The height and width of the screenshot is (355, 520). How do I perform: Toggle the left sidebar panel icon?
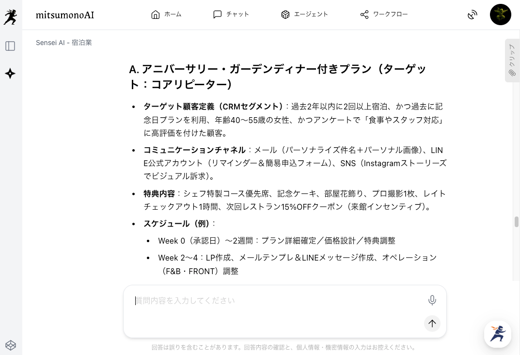pos(10,46)
